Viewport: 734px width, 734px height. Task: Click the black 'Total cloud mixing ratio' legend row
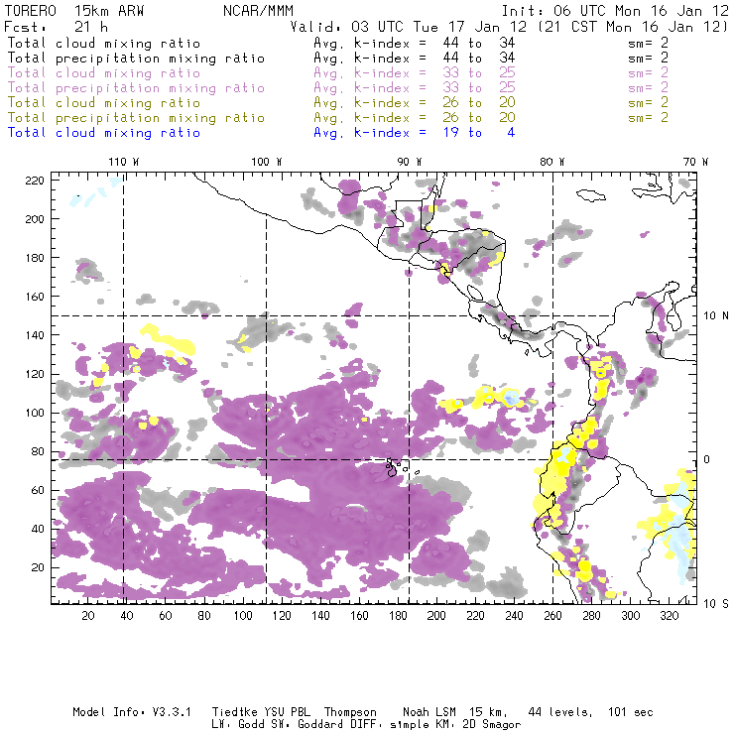tap(104, 43)
